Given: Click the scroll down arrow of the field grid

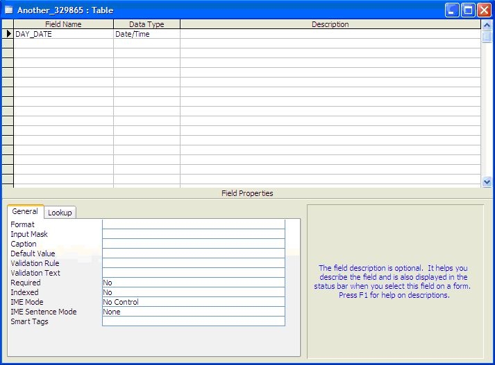Looking at the screenshot, I should pos(487,181).
